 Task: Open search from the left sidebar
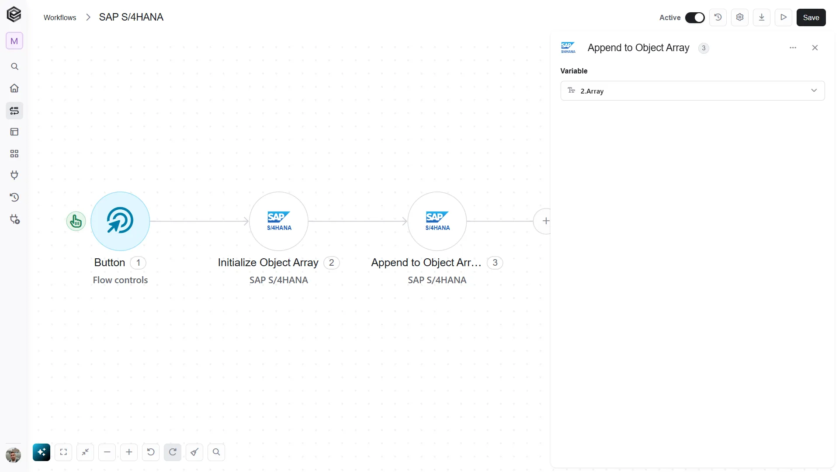[14, 66]
